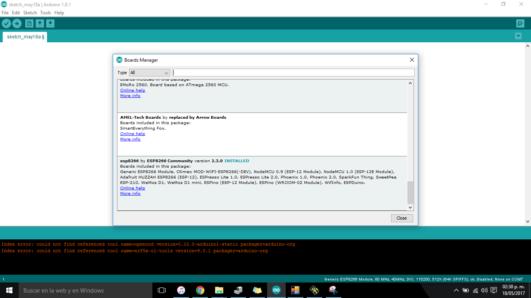The width and height of the screenshot is (531, 298).
Task: Click the battery tray icon
Action: [466, 290]
